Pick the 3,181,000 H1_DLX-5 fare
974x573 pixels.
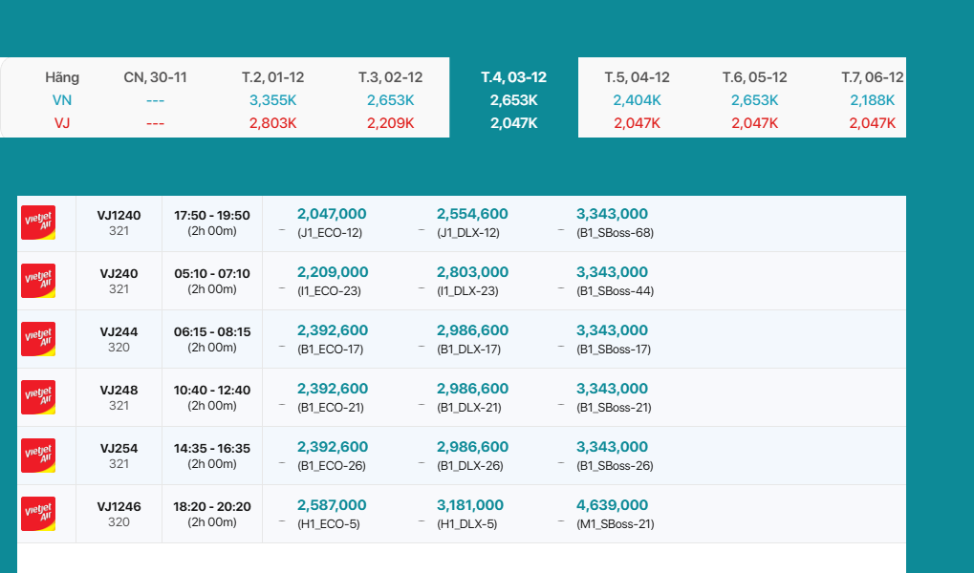469,514
